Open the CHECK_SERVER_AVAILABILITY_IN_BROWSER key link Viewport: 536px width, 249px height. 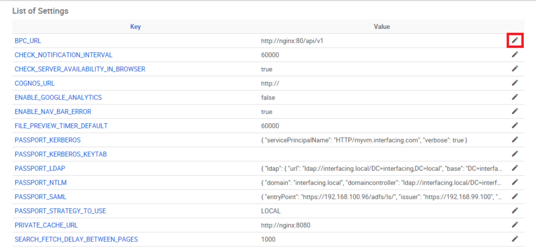click(80, 69)
